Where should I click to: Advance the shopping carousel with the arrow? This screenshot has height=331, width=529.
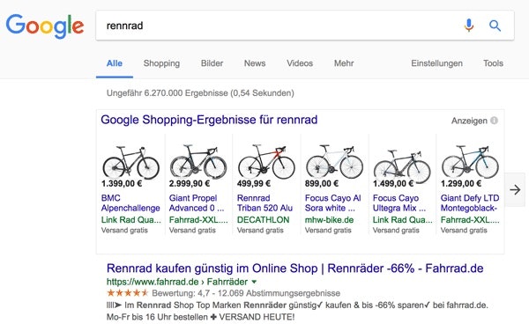515,190
